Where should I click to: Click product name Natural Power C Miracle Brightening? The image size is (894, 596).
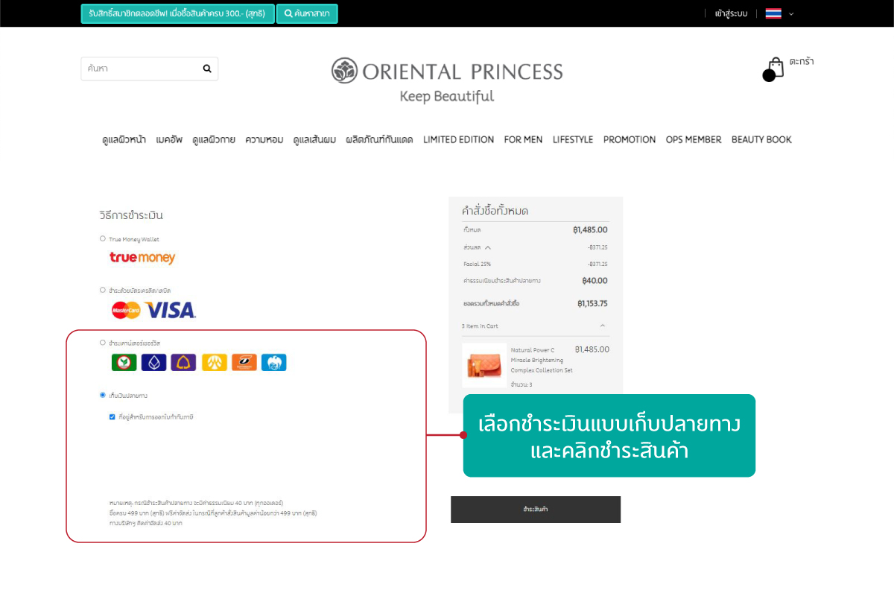542,360
